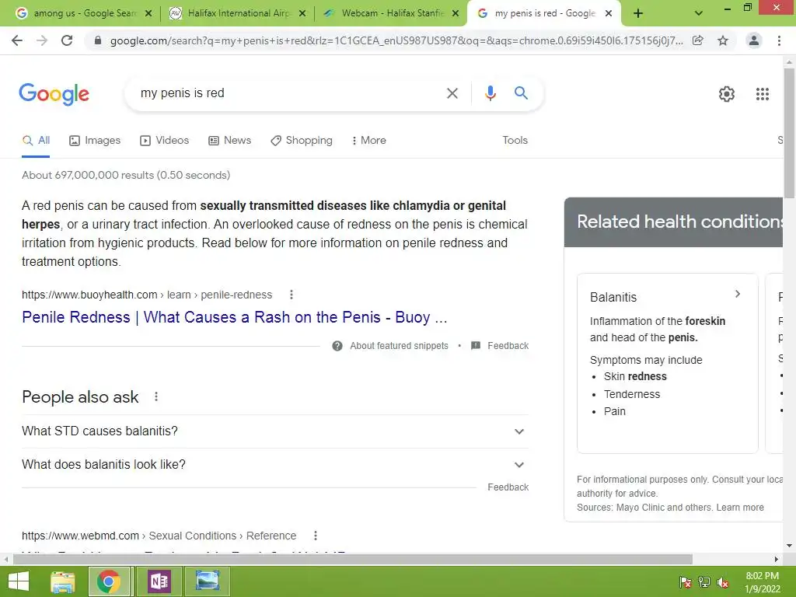The image size is (796, 597).
Task: Send Feedback on the featured snippet
Action: (x=500, y=346)
